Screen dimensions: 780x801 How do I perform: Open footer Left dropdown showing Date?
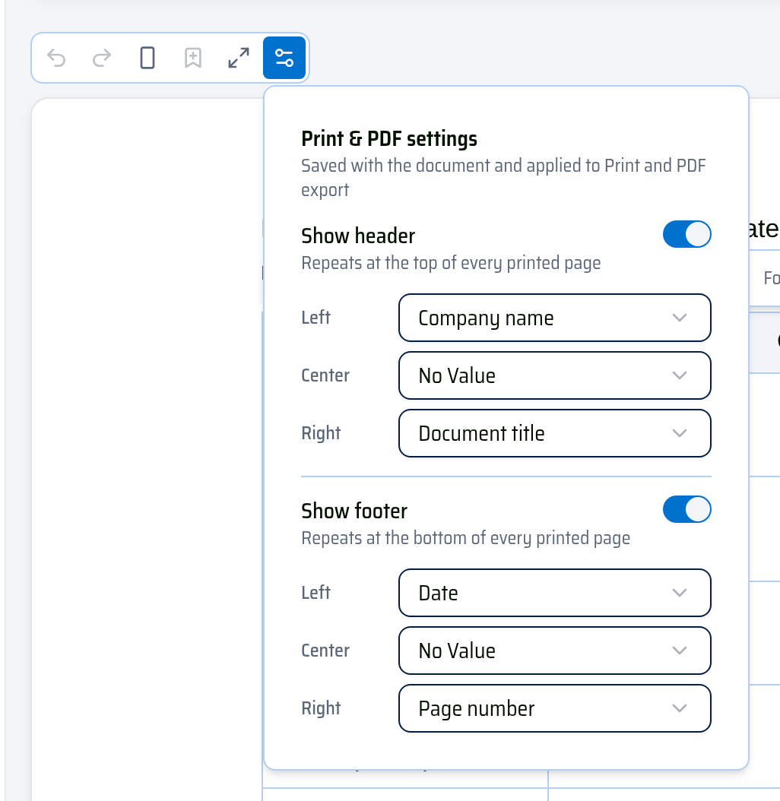[x=554, y=593]
